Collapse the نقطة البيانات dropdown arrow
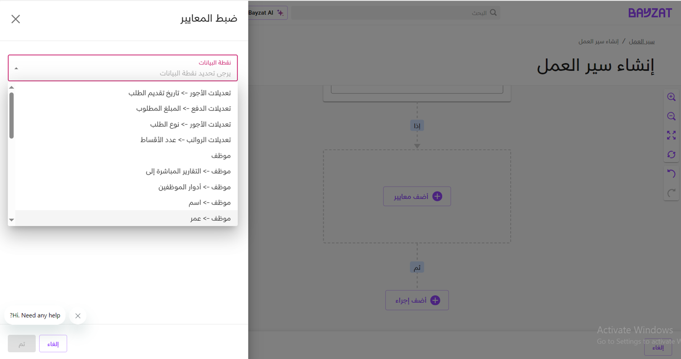The height and width of the screenshot is (359, 681). (x=16, y=69)
